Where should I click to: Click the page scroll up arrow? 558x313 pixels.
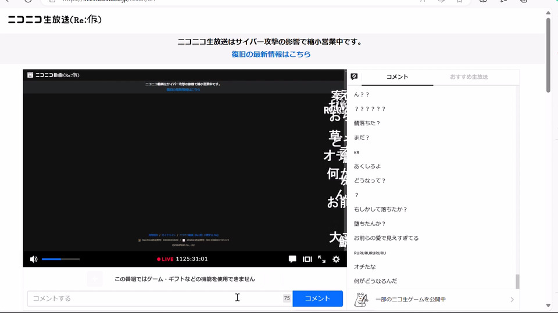(x=548, y=13)
